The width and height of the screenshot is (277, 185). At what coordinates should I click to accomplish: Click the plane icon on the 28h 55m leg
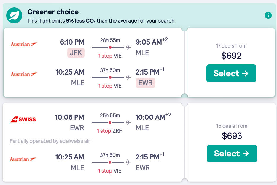point(128,47)
